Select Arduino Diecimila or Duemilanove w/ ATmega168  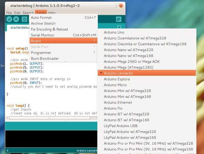(x=147, y=44)
